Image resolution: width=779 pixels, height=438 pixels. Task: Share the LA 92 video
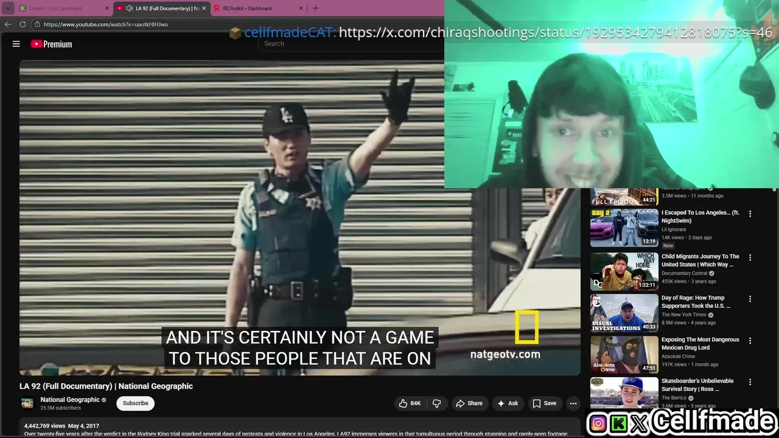(x=469, y=403)
